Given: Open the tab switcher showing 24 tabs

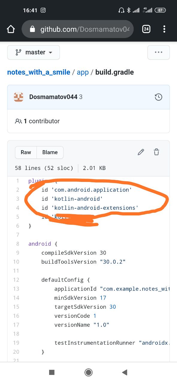Looking at the screenshot, I should [146, 29].
